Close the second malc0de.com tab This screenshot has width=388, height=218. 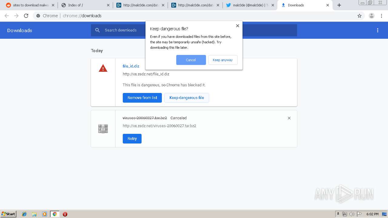218,5
